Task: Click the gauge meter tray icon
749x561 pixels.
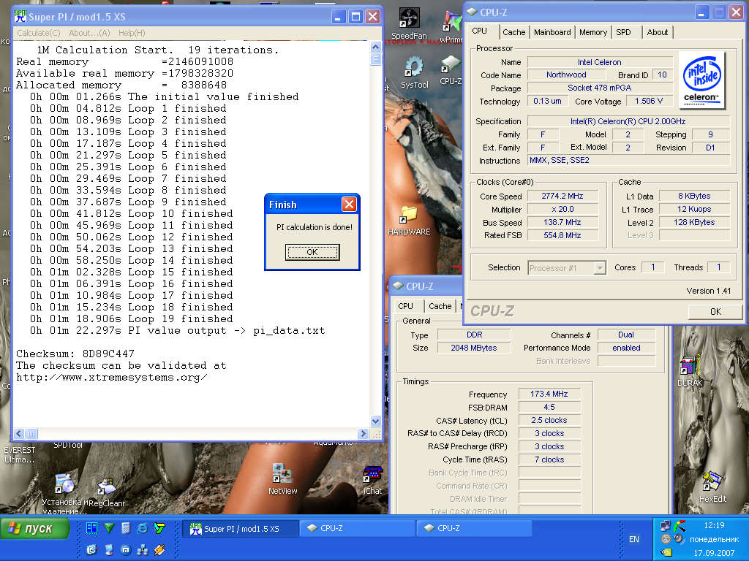Action: [680, 526]
